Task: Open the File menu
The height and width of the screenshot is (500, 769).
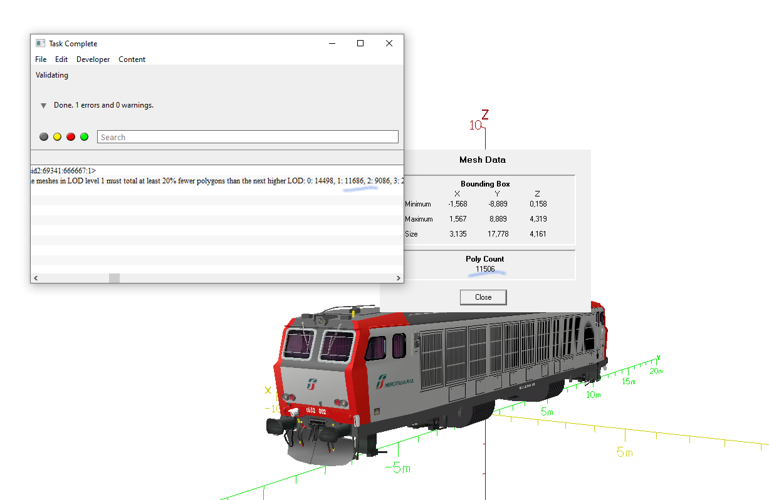Action: [41, 59]
